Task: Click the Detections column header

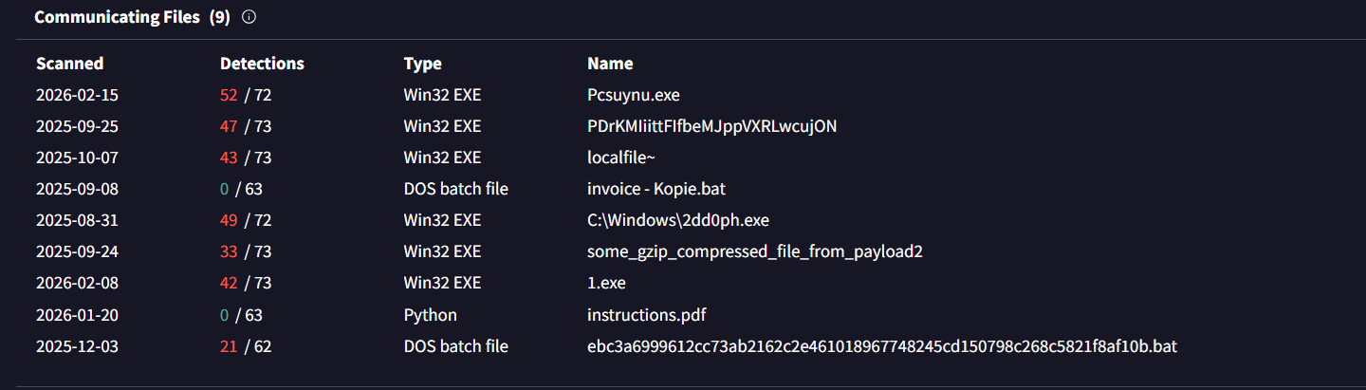Action: pyautogui.click(x=262, y=64)
